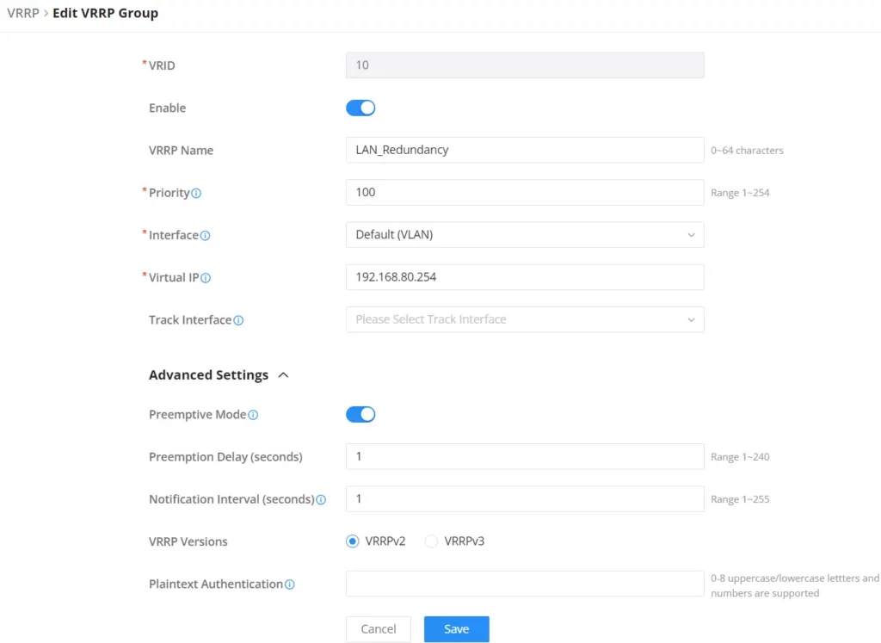Open the Plaintext Authentication info icon

pos(289,584)
